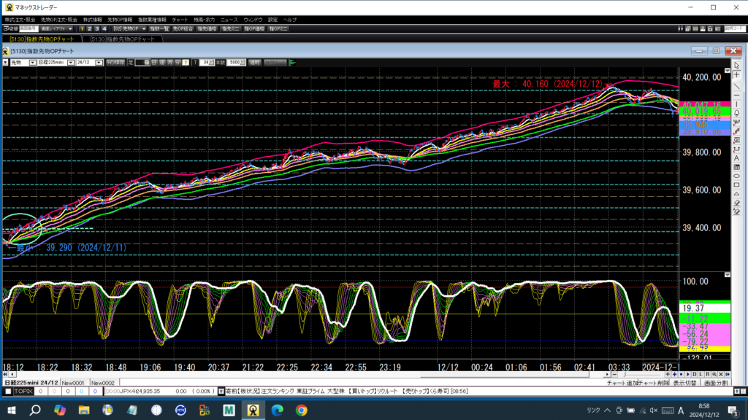
Task: Select the rectangle drawing tool
Action: [x=736, y=184]
